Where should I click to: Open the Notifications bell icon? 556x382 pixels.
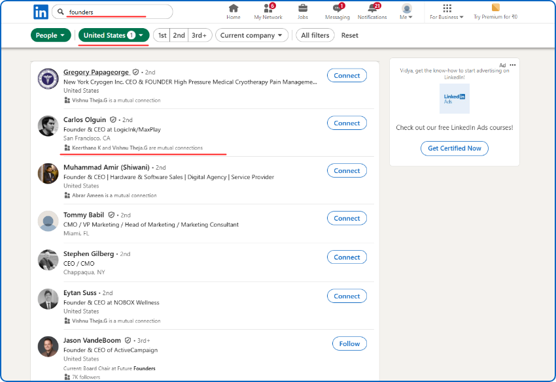372,12
